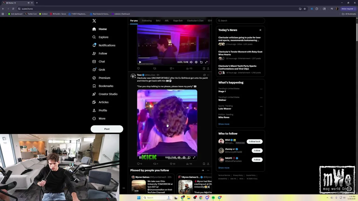
Task: Open options for Luke Weaver trend
Action: 261,106
